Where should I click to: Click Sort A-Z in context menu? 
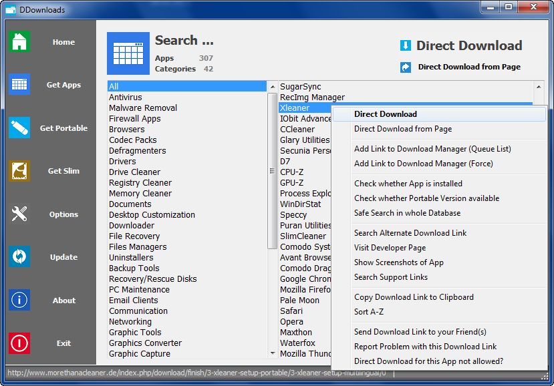click(x=369, y=312)
